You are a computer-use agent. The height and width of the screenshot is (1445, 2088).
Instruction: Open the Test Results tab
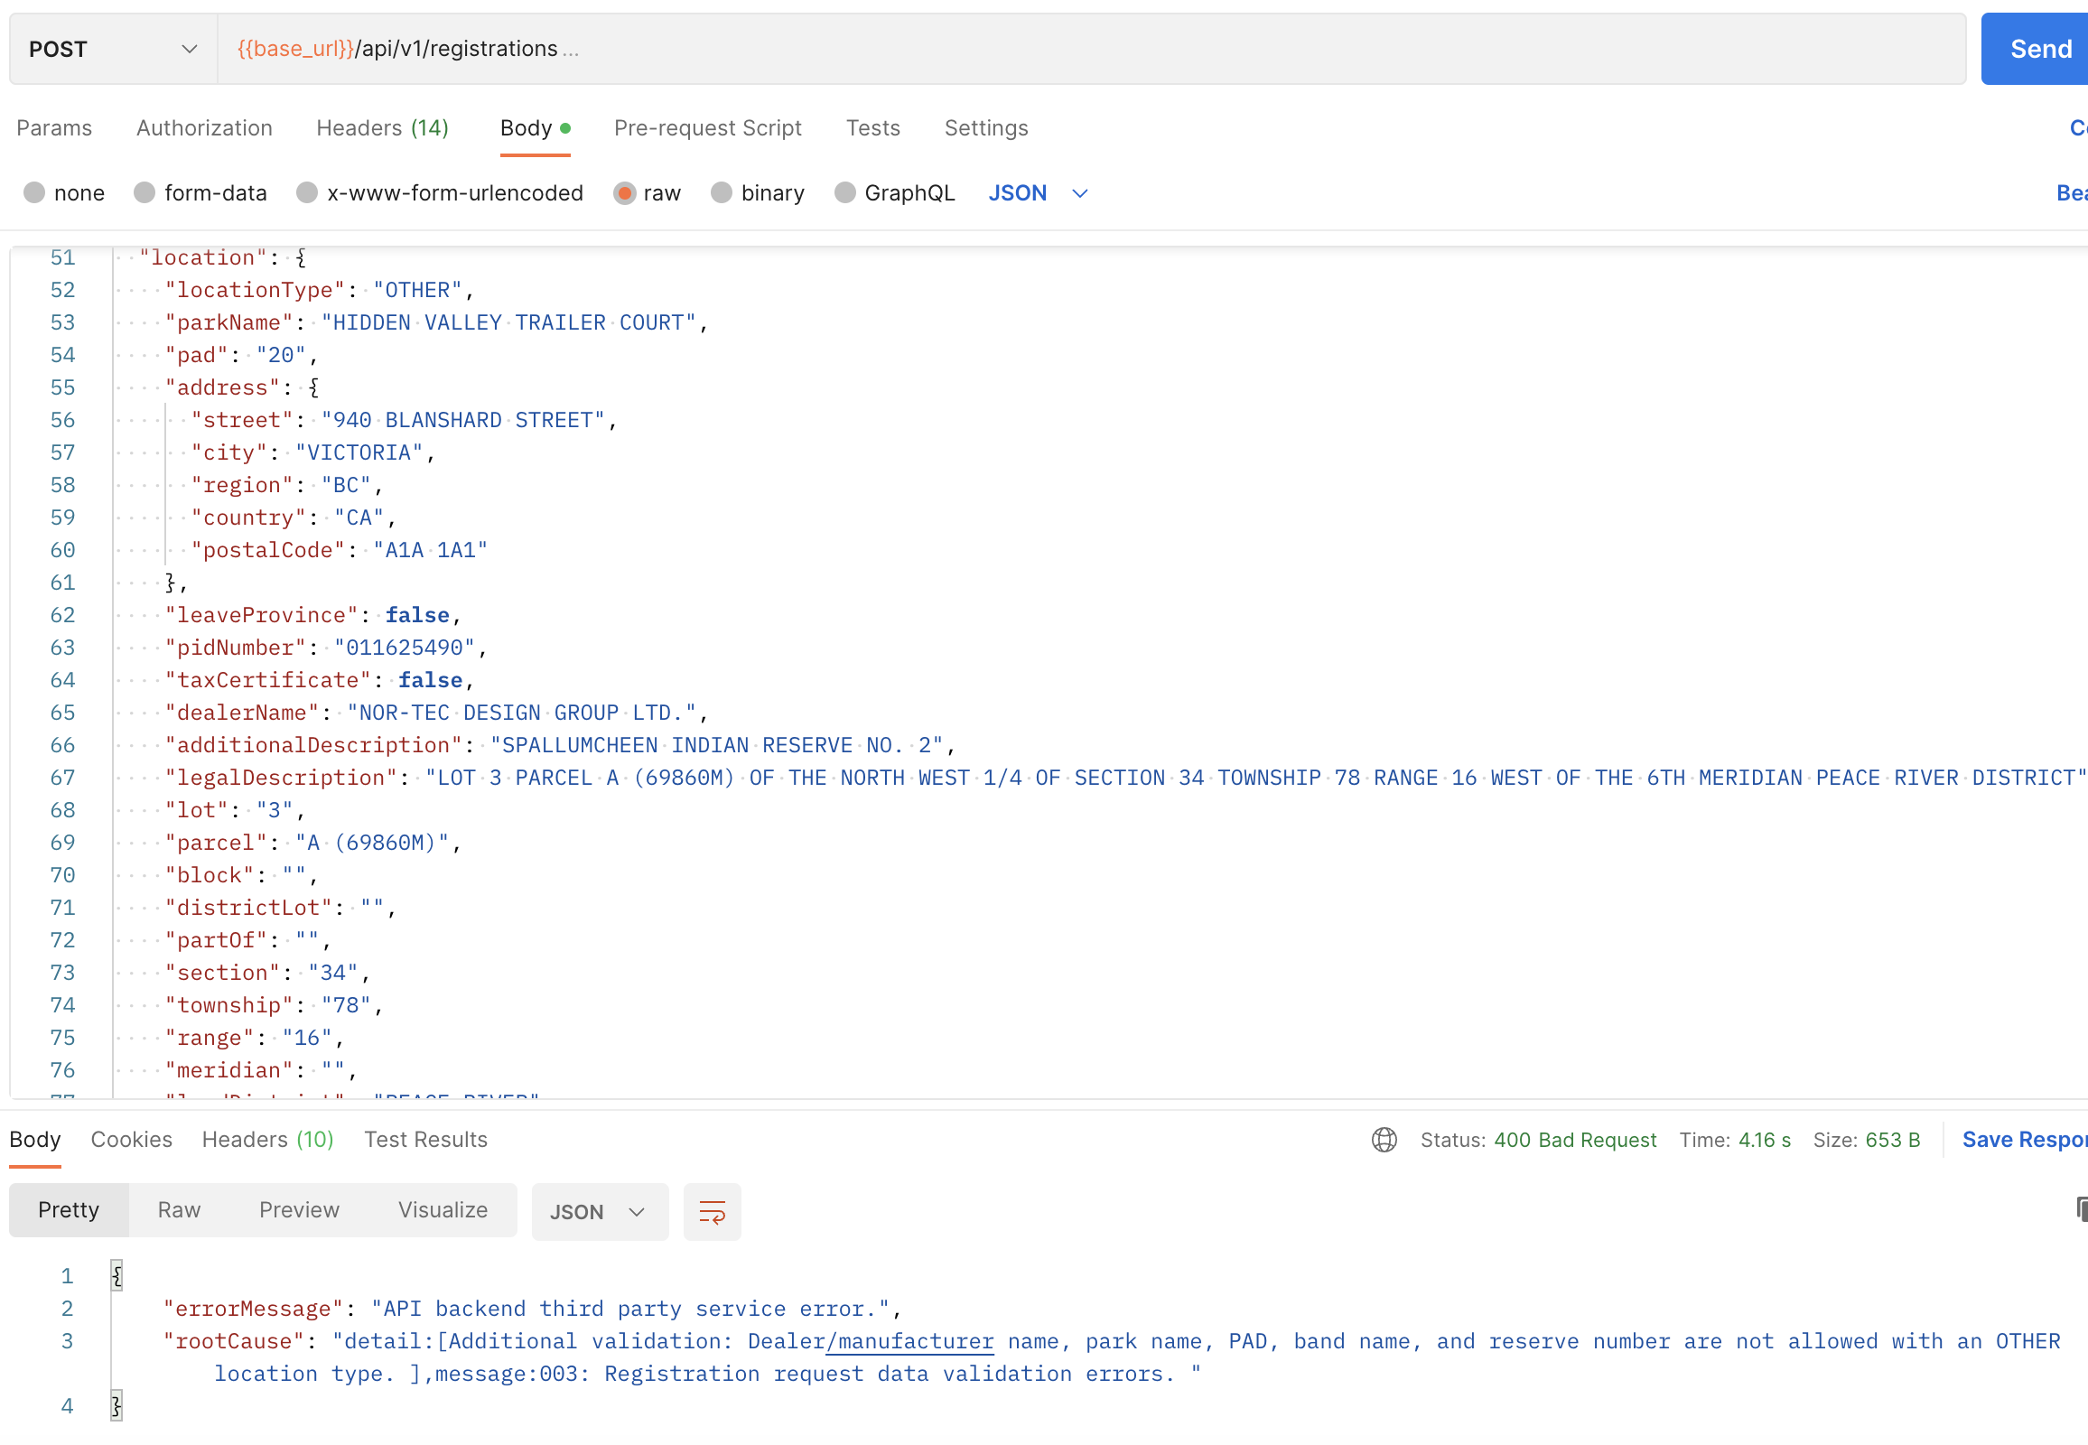click(425, 1139)
